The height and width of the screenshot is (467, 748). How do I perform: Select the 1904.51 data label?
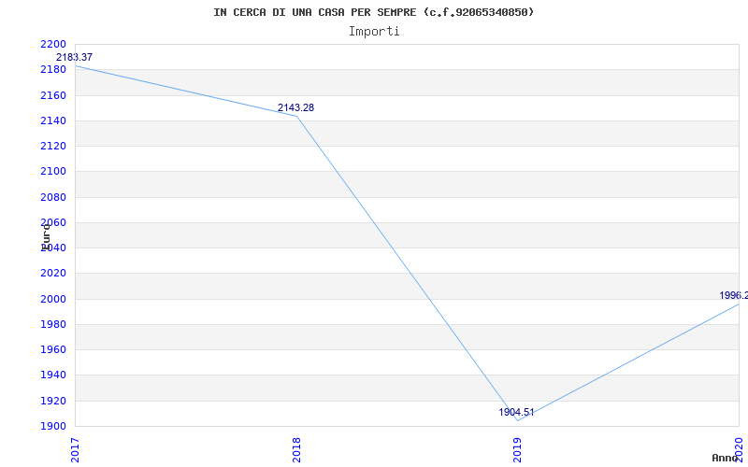(x=517, y=412)
